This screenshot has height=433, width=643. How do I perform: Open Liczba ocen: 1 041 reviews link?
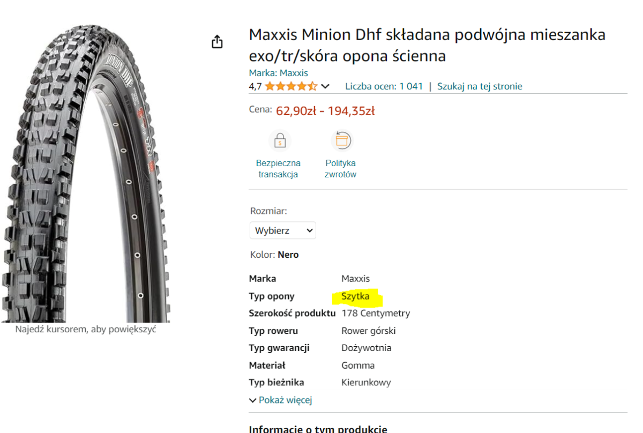coord(384,86)
